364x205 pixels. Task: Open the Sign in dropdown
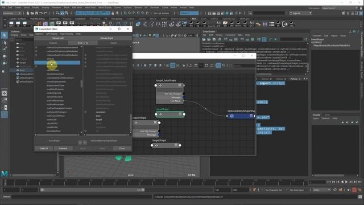[x=301, y=13]
